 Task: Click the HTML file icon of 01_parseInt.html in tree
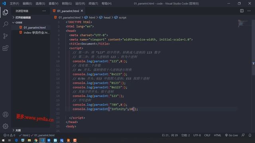[21, 27]
